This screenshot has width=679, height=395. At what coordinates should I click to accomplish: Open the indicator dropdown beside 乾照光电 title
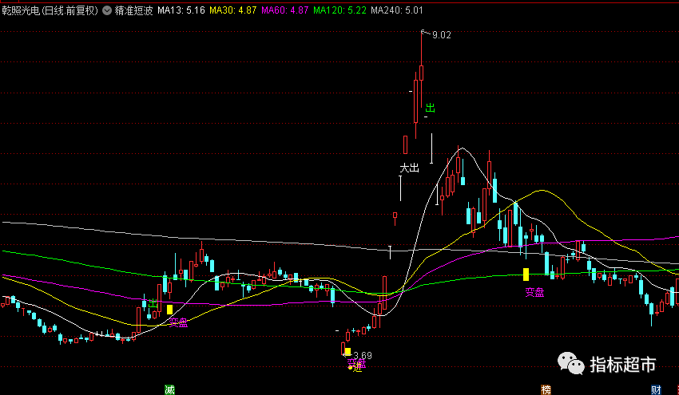(107, 10)
